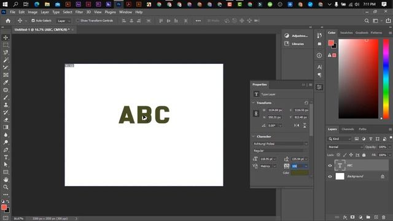Switch to the Paths tab
393x221 pixels.
[x=362, y=130]
